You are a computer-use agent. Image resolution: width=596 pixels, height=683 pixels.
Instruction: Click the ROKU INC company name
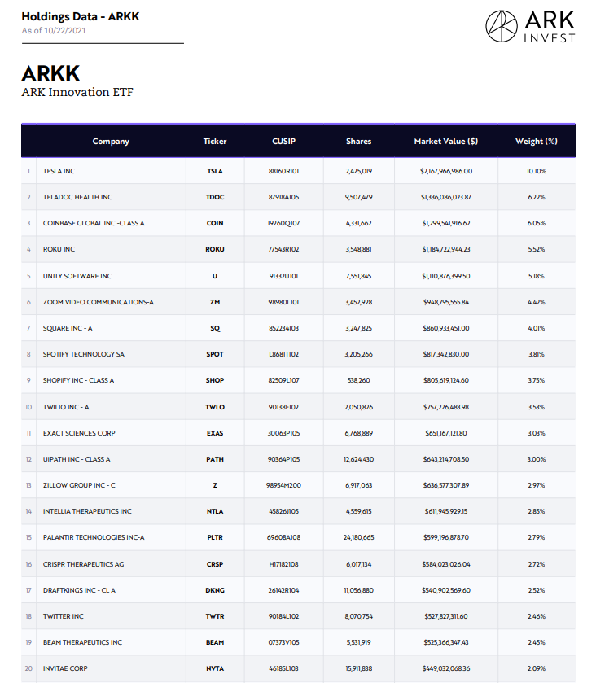tap(59, 250)
